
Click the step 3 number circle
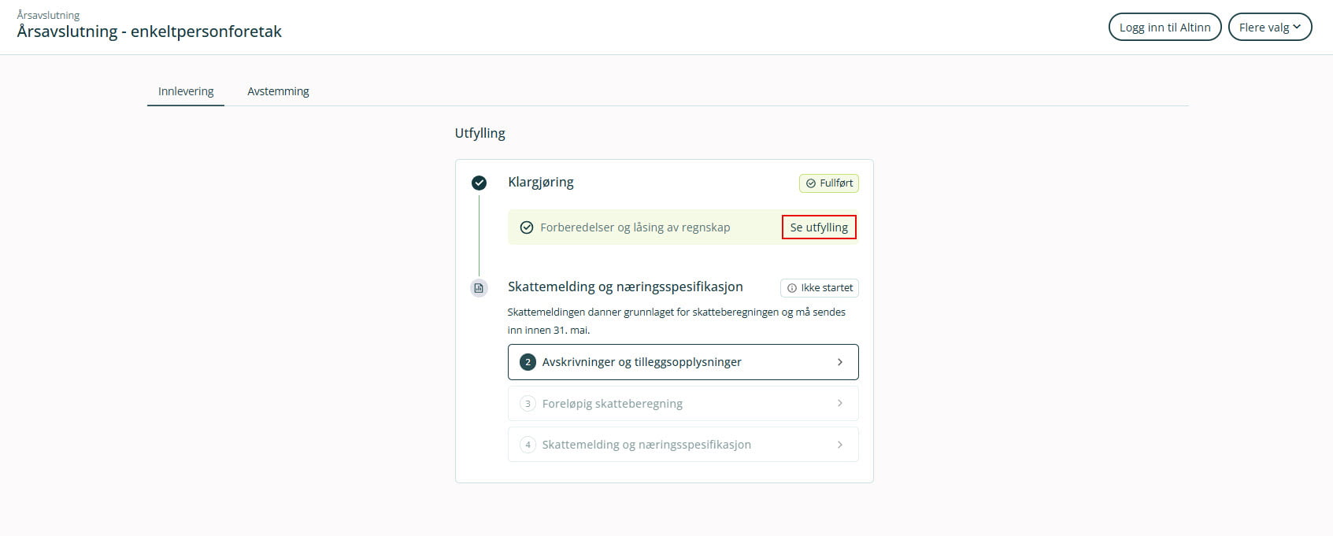(x=528, y=404)
